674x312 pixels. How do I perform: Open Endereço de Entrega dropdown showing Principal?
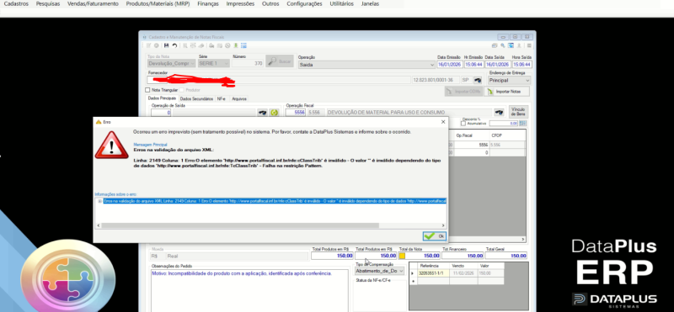[510, 80]
